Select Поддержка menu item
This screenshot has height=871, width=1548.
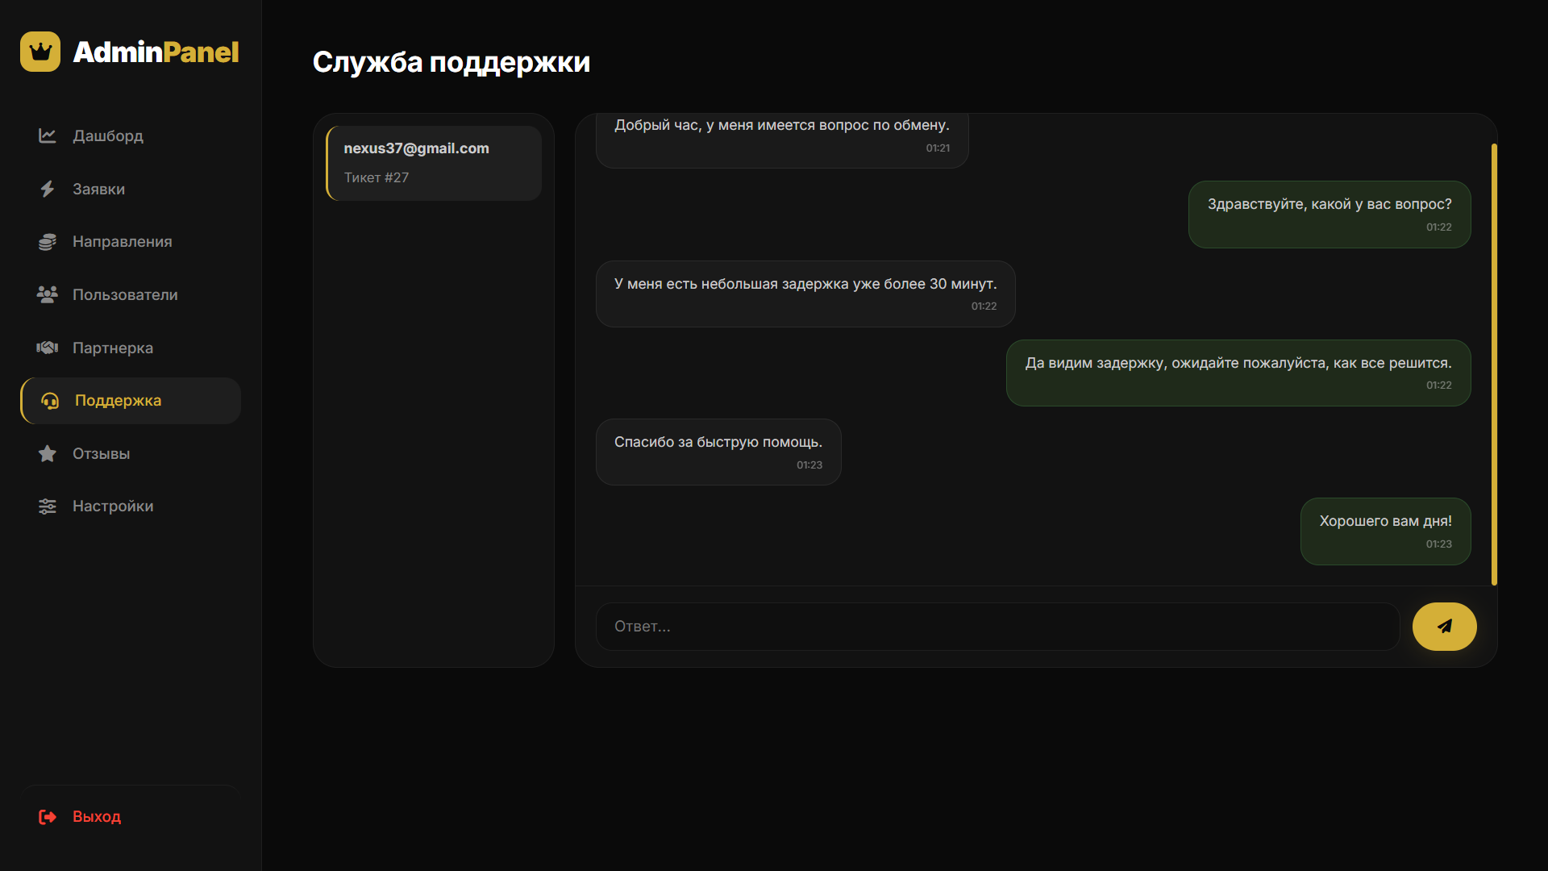(131, 401)
